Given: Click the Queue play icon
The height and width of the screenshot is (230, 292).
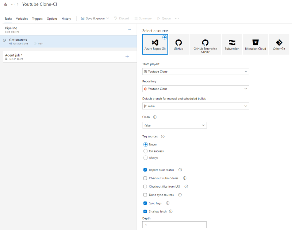Looking at the screenshot, I should [158, 19].
